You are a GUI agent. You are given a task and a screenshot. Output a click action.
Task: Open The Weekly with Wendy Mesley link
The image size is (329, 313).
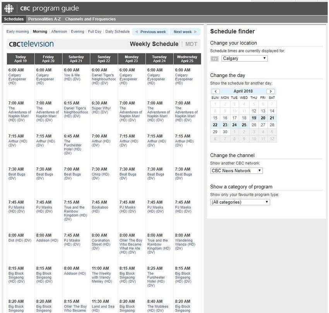(x=102, y=277)
